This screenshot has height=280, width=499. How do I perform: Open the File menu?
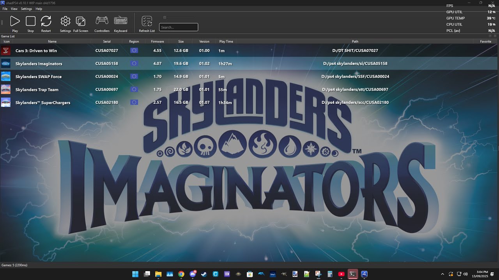[5, 9]
